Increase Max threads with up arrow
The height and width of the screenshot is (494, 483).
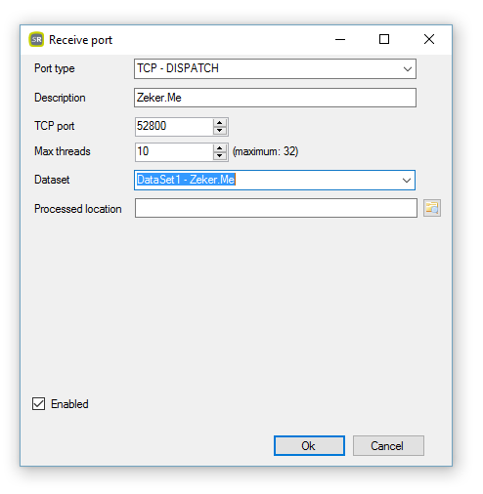220,148
